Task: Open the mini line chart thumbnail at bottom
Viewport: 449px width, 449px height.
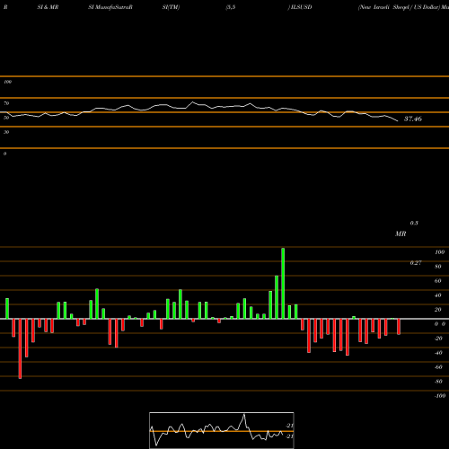Action: (222, 430)
